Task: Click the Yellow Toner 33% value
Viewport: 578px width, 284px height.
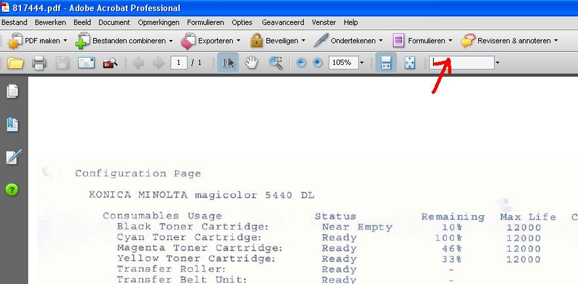Action: tap(451, 259)
